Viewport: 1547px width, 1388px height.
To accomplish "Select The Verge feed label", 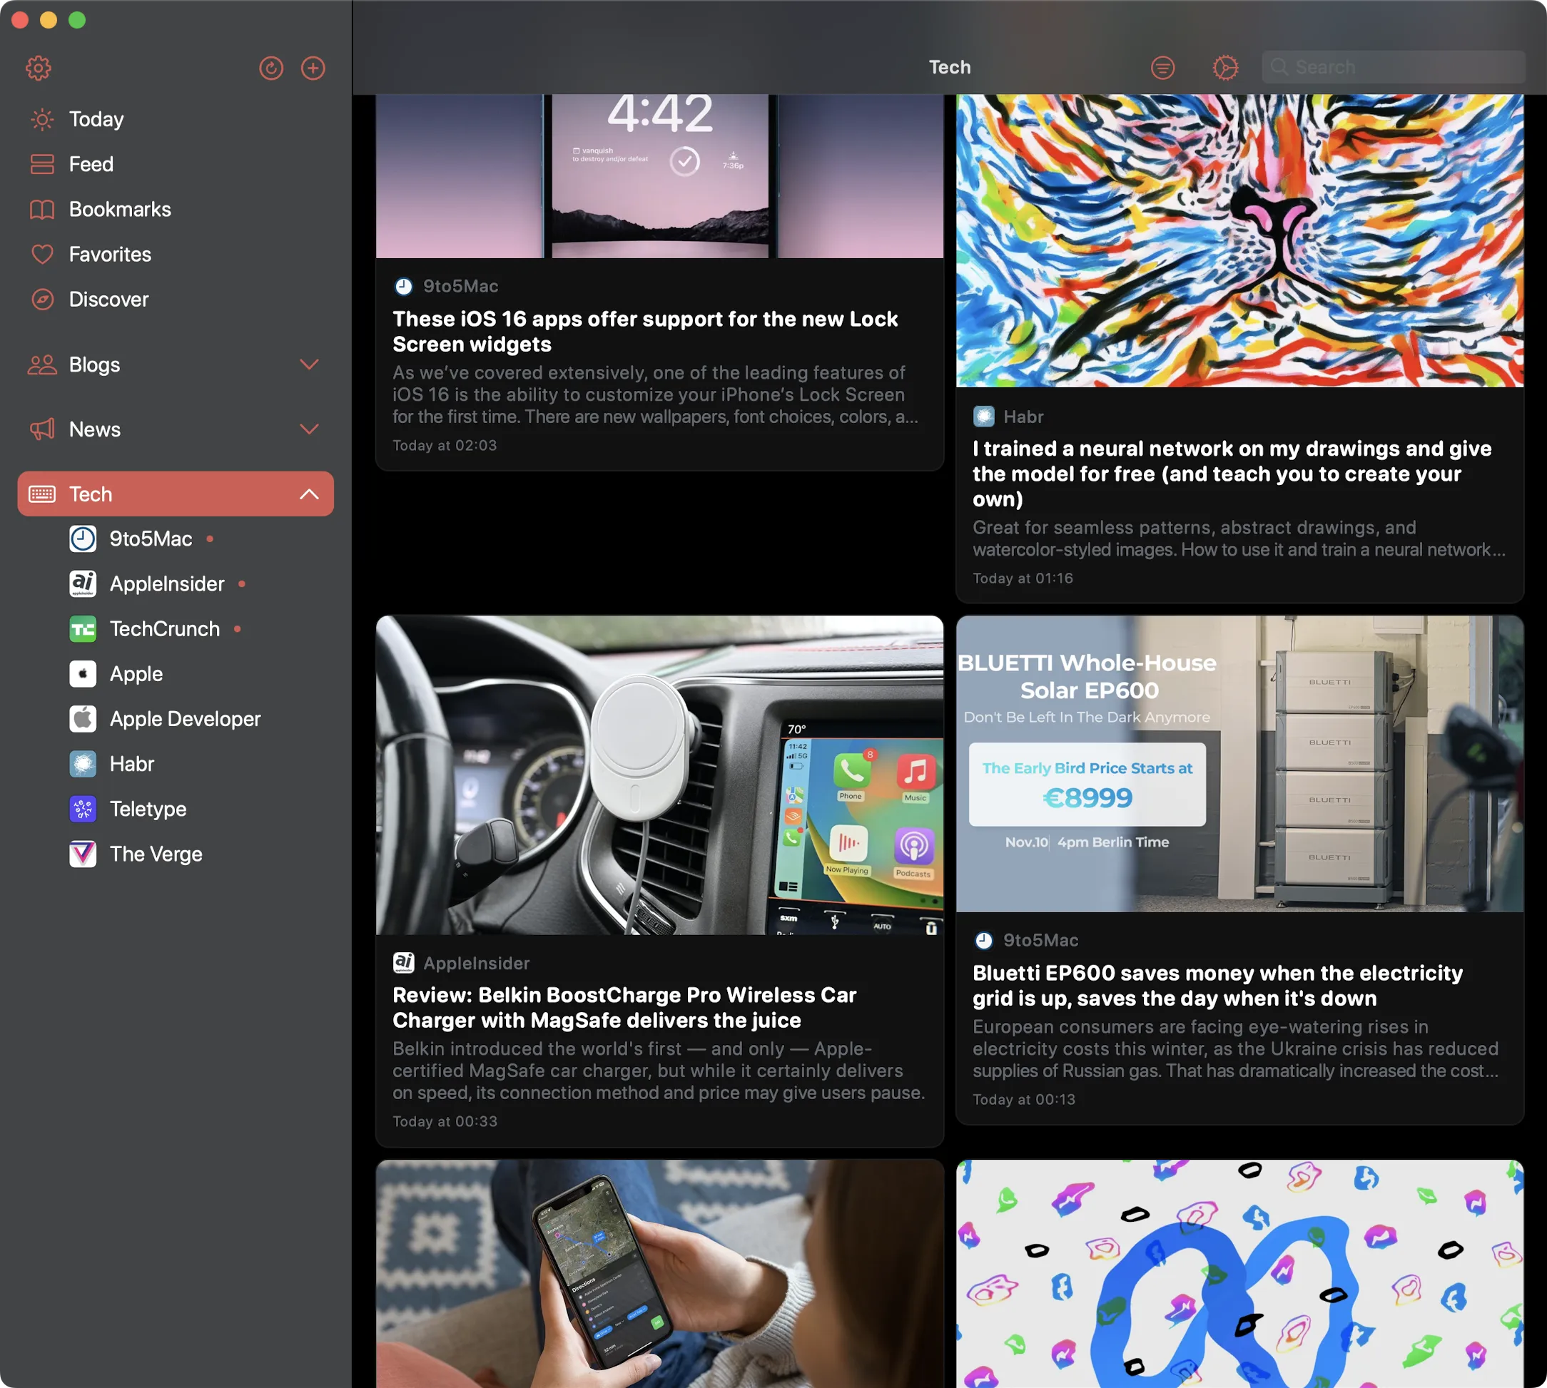I will [156, 854].
